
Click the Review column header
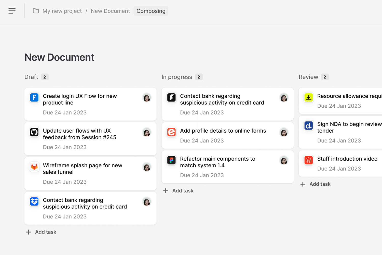[308, 77]
